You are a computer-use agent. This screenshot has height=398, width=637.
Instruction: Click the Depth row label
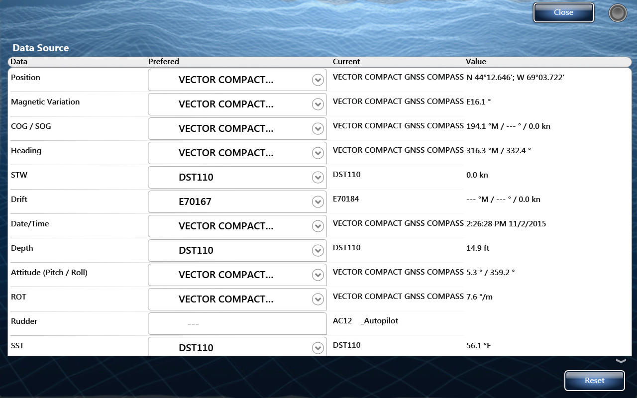point(22,248)
